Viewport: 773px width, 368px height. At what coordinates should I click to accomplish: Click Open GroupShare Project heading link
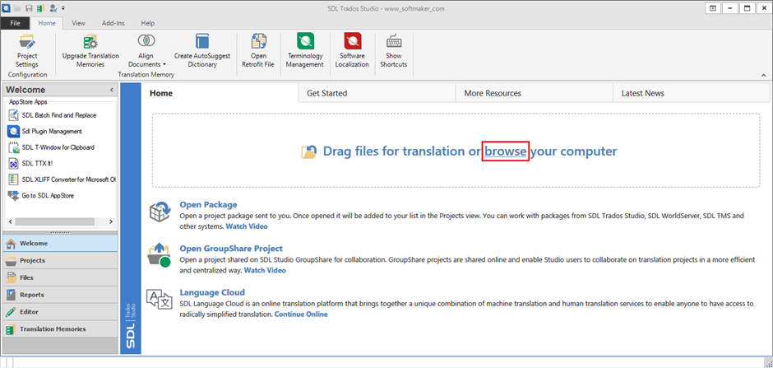231,249
